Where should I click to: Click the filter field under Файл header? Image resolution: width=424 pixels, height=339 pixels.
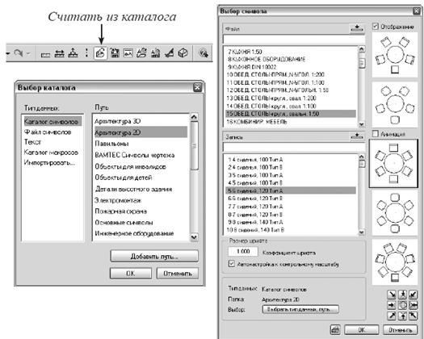(x=294, y=40)
